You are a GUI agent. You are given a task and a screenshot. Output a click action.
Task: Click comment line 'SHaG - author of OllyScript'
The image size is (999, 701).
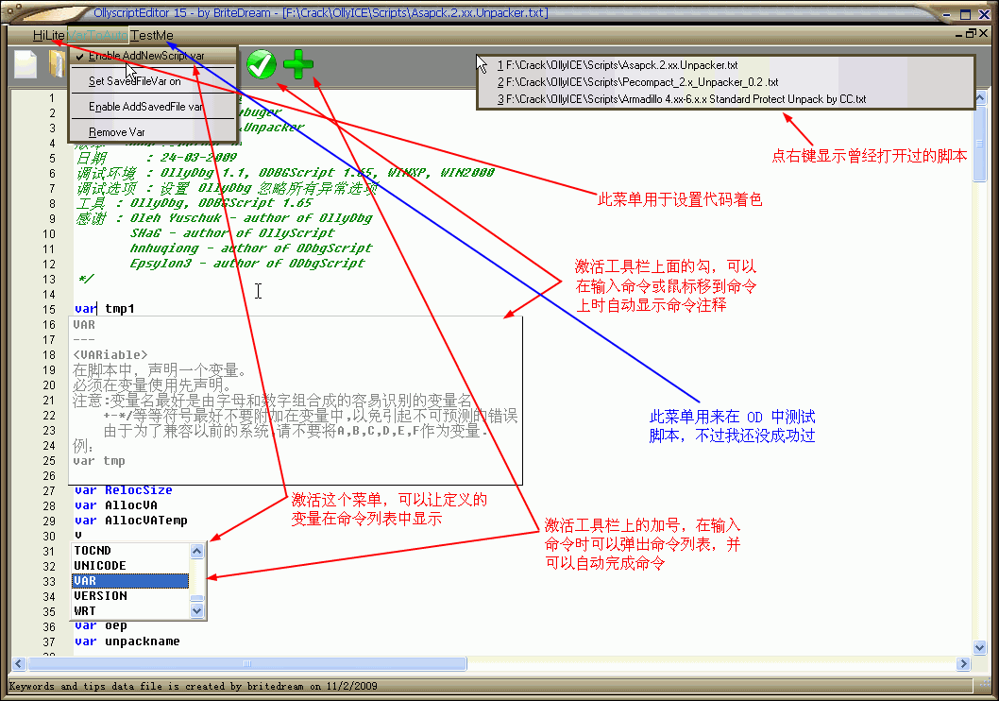[x=232, y=233]
